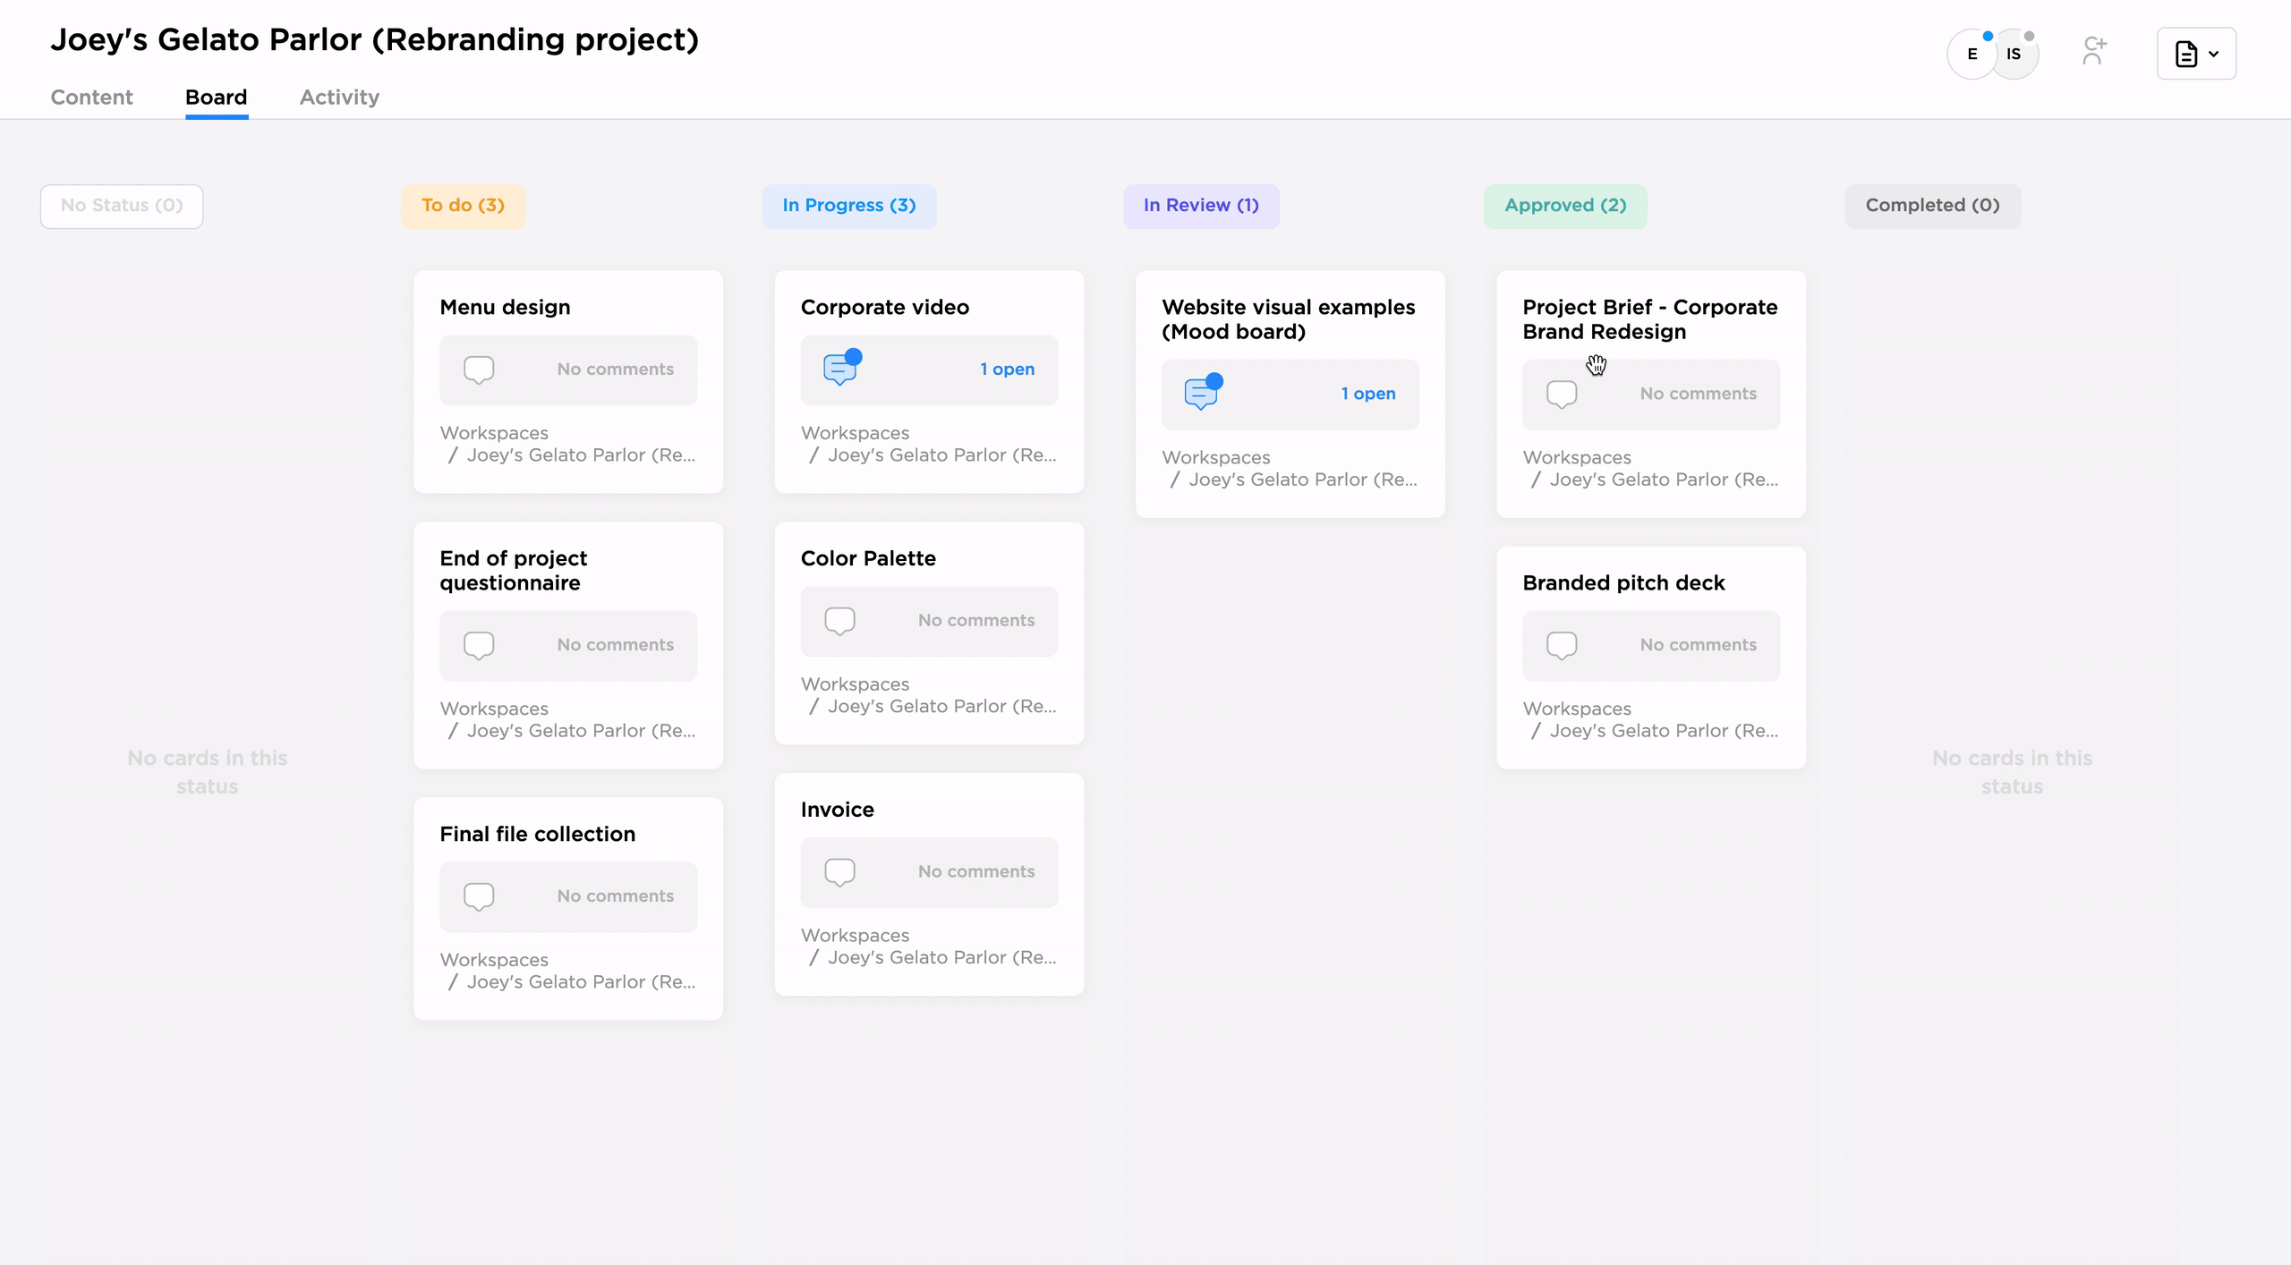
Task: Open Website visual examples comment bubble icon
Action: (x=1201, y=393)
